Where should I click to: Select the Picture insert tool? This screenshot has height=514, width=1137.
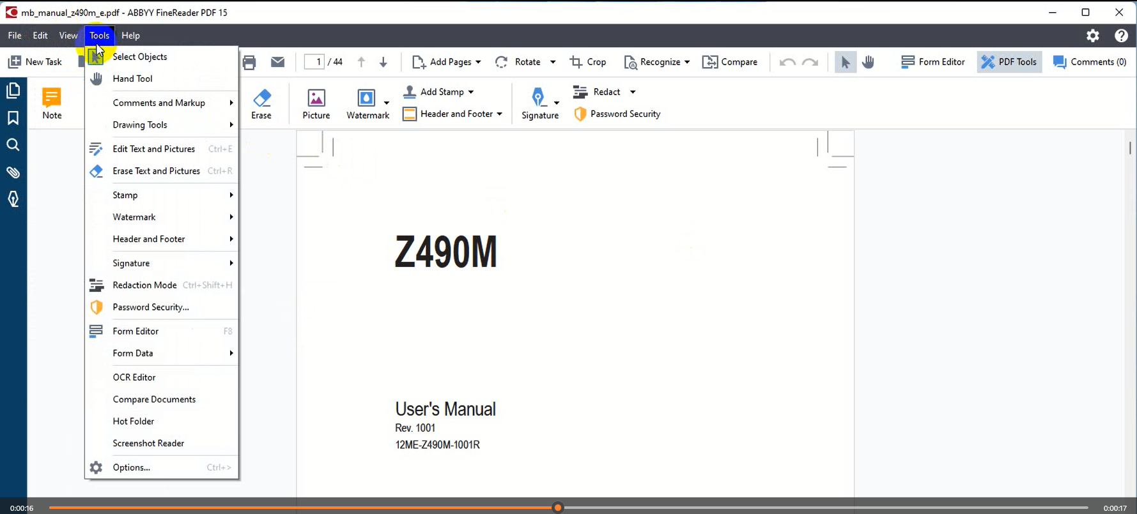pyautogui.click(x=316, y=103)
